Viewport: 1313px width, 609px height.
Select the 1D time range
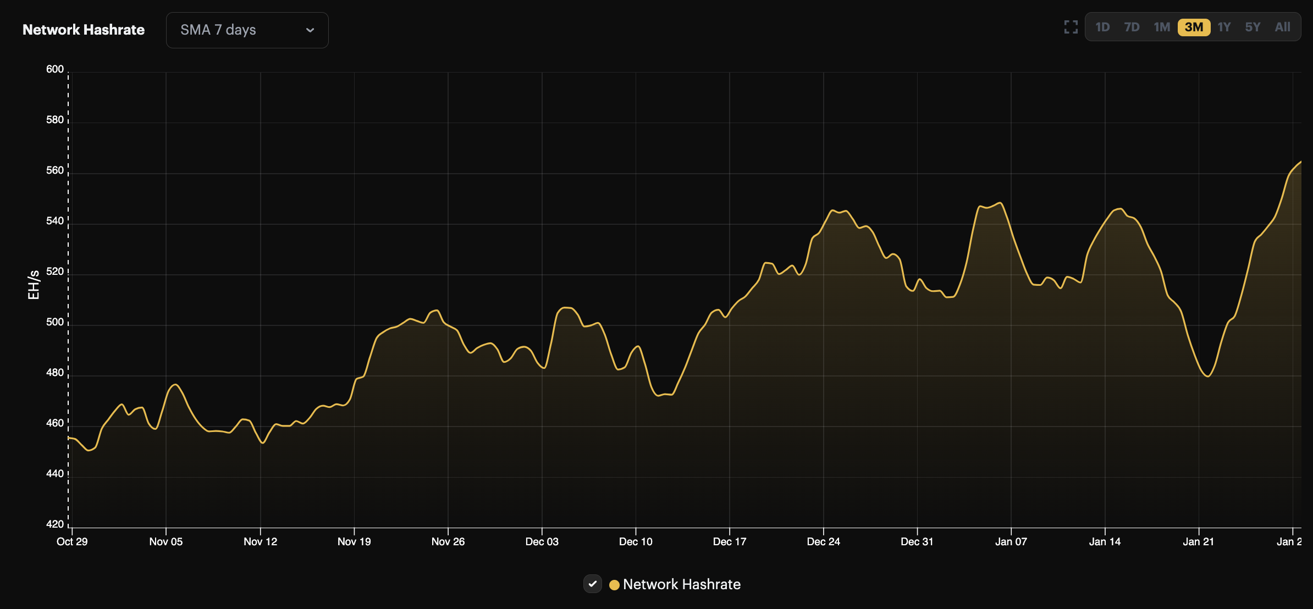pos(1102,26)
